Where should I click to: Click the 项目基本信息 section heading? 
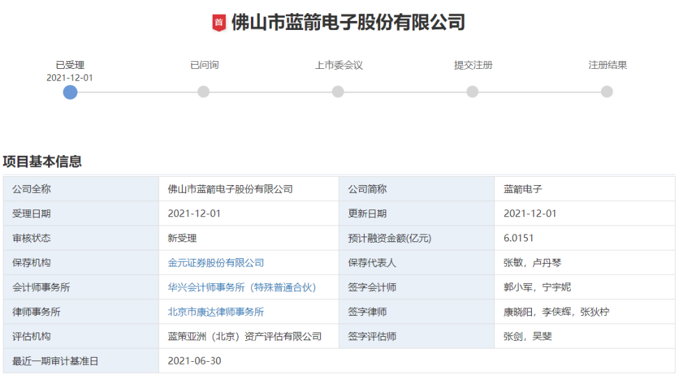42,161
